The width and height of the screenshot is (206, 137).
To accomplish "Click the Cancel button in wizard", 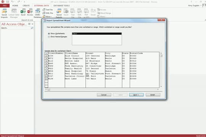I will [104, 95].
